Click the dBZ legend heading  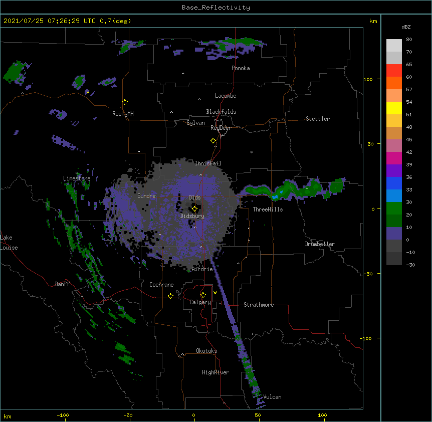(406, 27)
